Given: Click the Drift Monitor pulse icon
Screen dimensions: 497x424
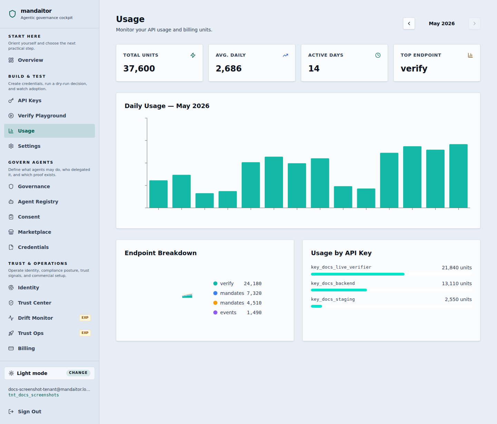Looking at the screenshot, I should [x=11, y=318].
